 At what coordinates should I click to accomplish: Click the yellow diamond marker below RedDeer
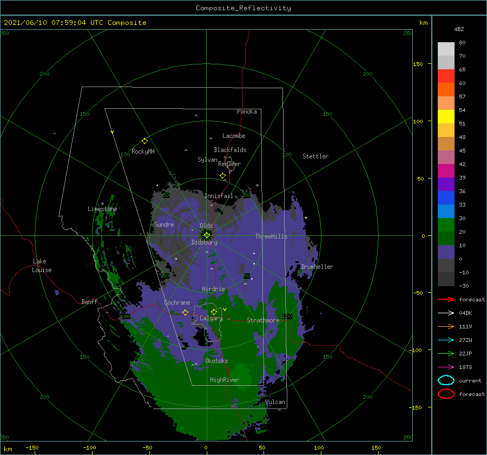[222, 176]
